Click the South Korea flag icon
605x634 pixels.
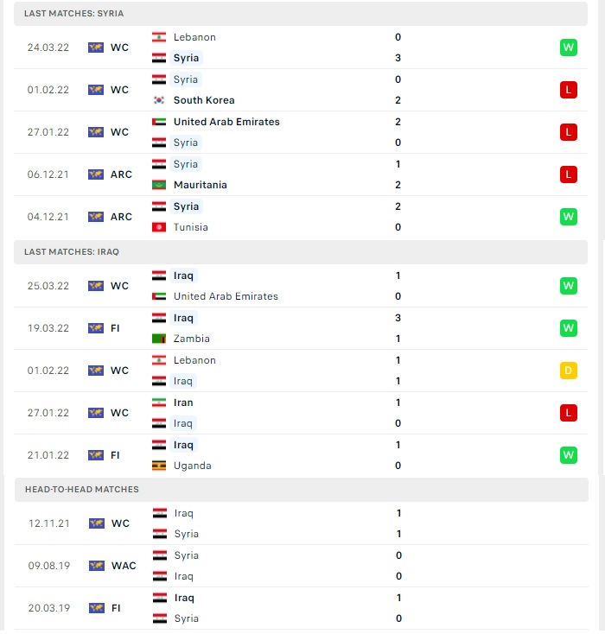159,100
